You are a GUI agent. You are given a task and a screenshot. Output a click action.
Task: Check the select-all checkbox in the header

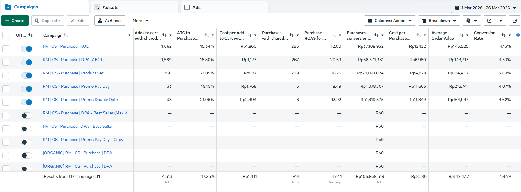[6, 35]
